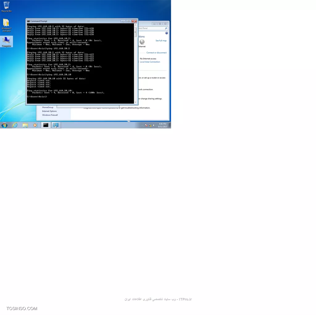Click the See full map link
The height and width of the screenshot is (315, 316).
[x=161, y=40]
